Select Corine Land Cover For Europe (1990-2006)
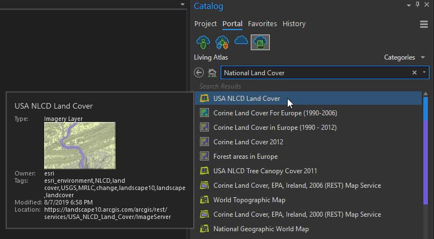The image size is (434, 239). click(275, 113)
